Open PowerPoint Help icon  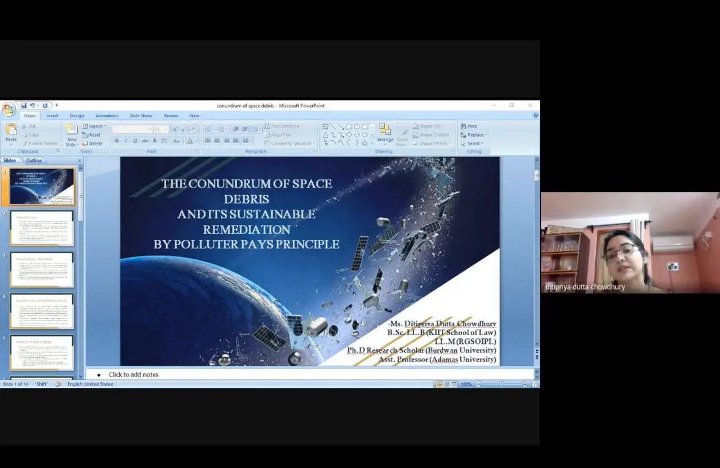coord(535,116)
